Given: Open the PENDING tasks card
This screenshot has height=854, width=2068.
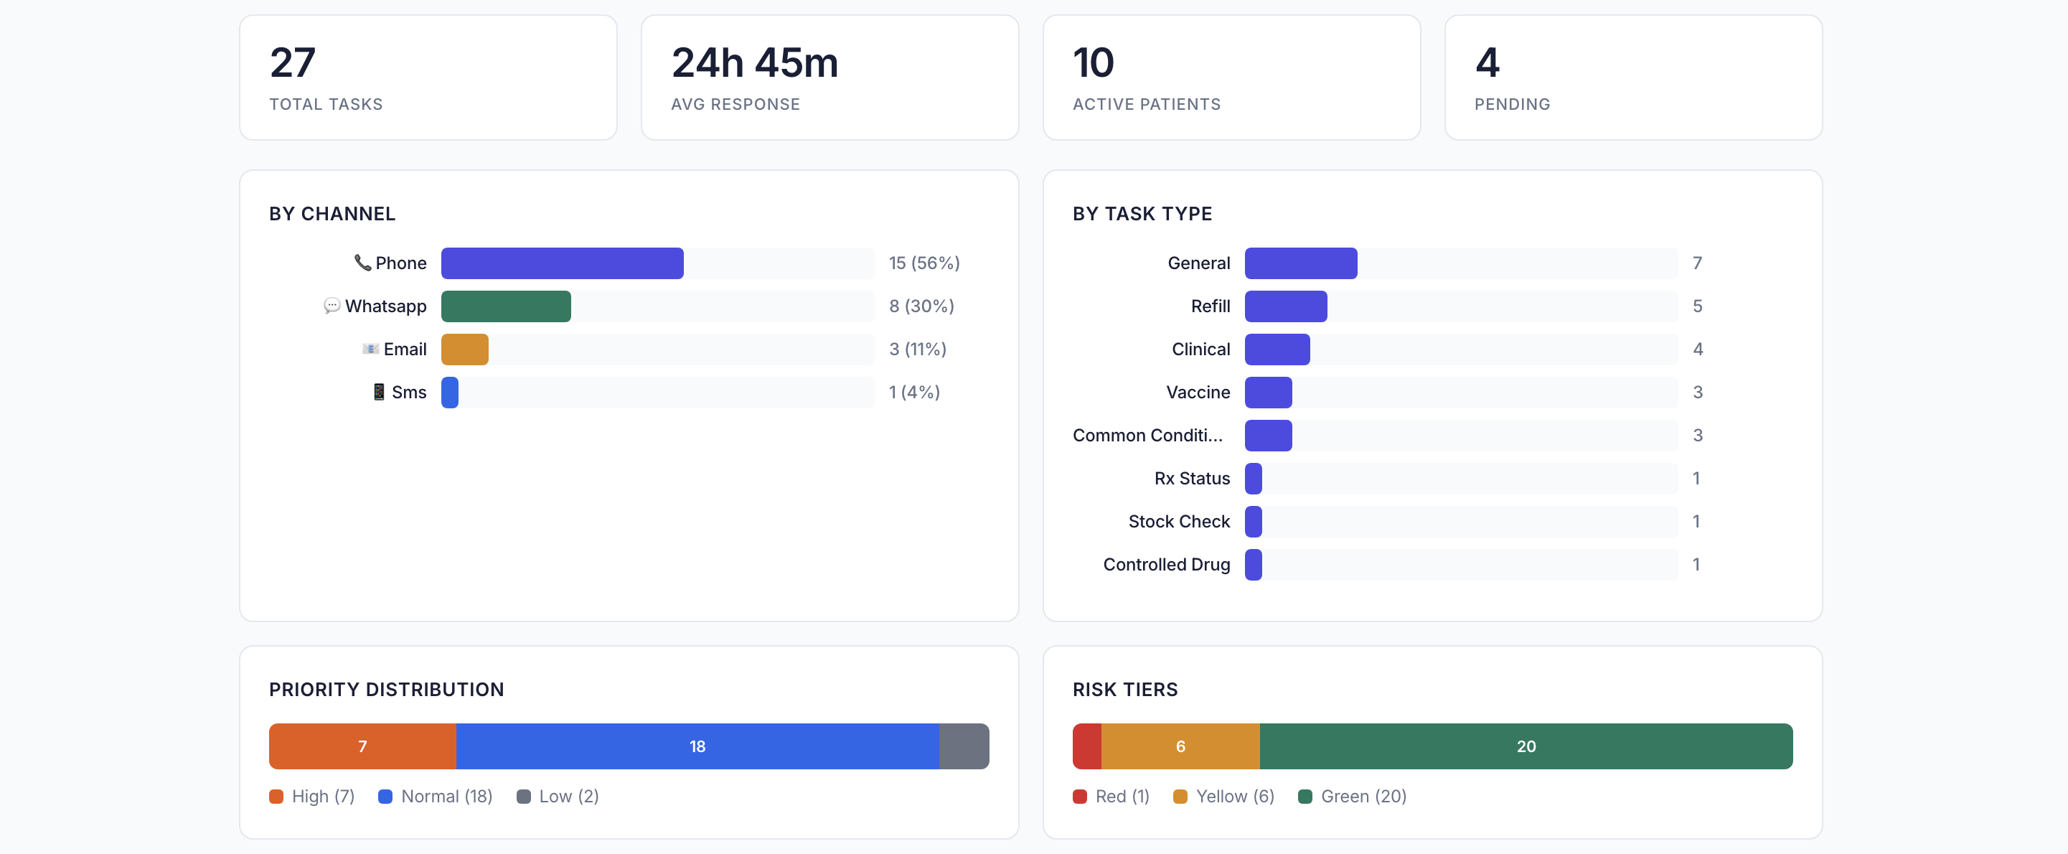Looking at the screenshot, I should [1634, 77].
